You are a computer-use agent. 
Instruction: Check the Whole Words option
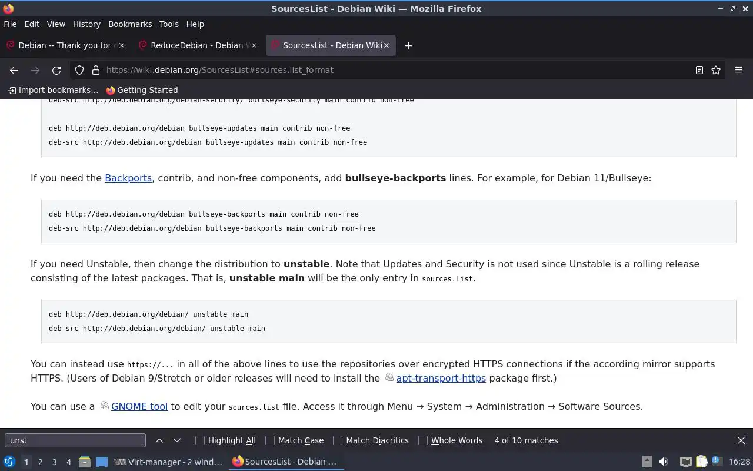point(423,440)
